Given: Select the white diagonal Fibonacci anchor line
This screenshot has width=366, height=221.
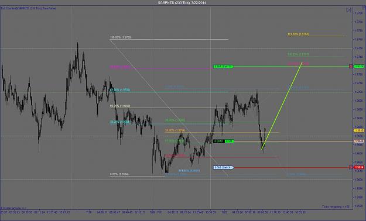Looking at the screenshot, I should click(x=169, y=108).
